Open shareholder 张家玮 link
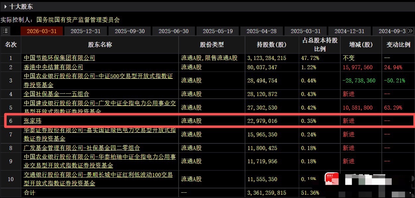Viewport: 415px width, 198px height. pyautogui.click(x=33, y=121)
